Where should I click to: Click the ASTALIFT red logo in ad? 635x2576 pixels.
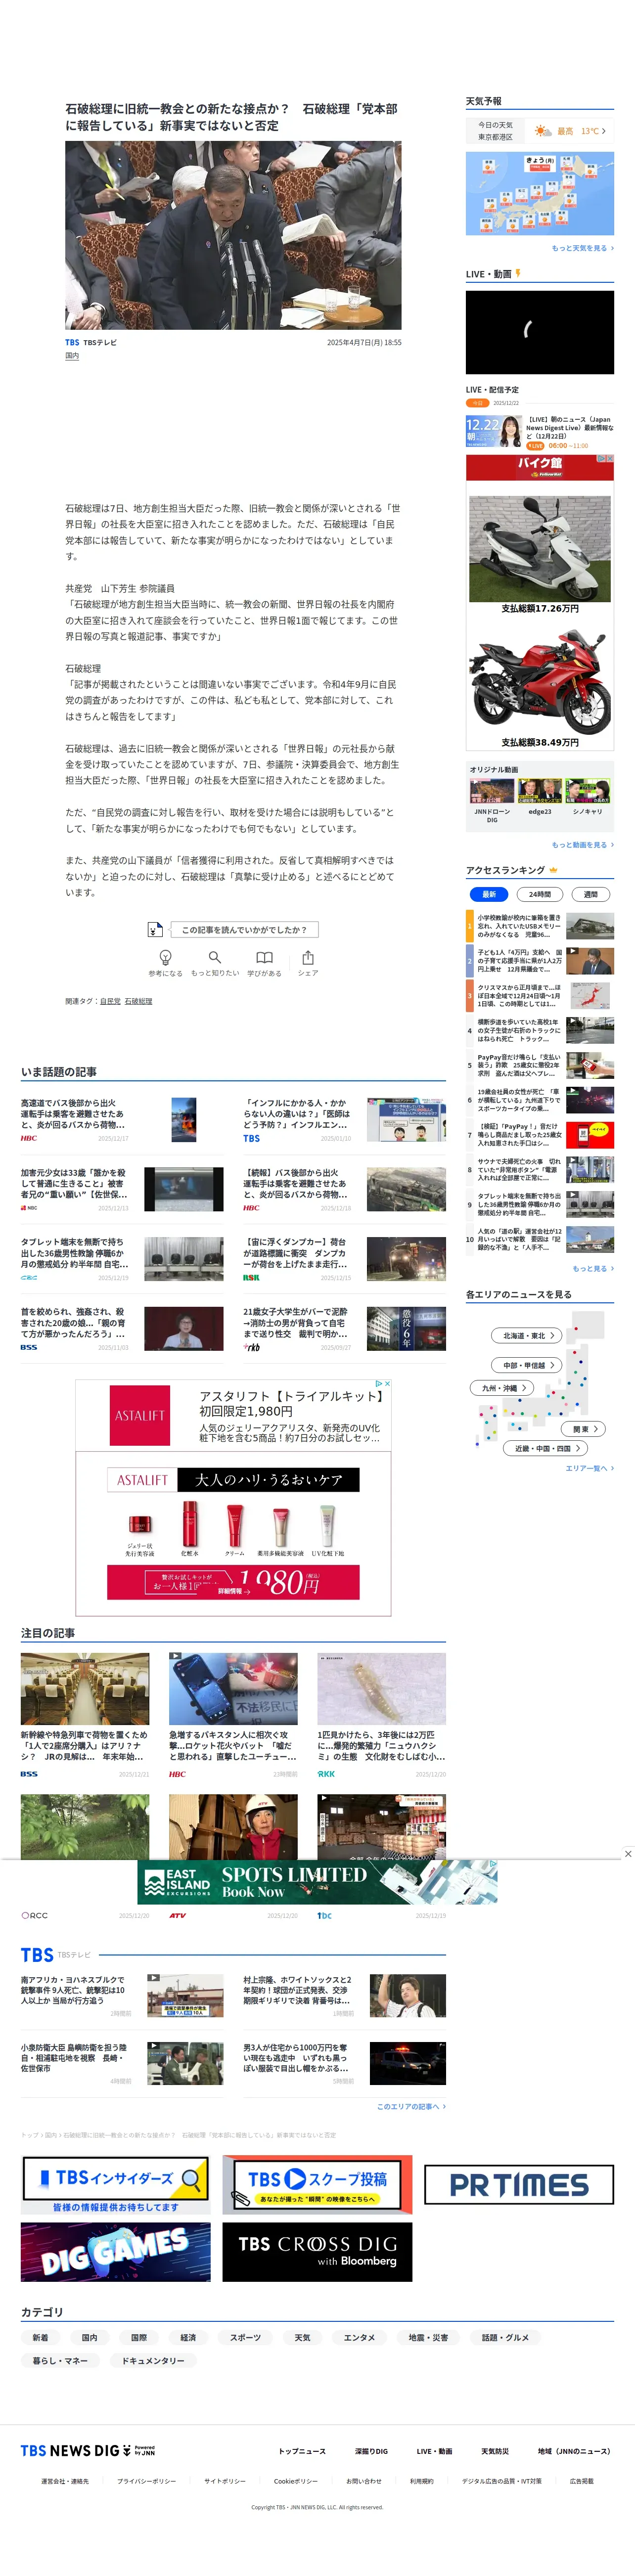pyautogui.click(x=140, y=1415)
